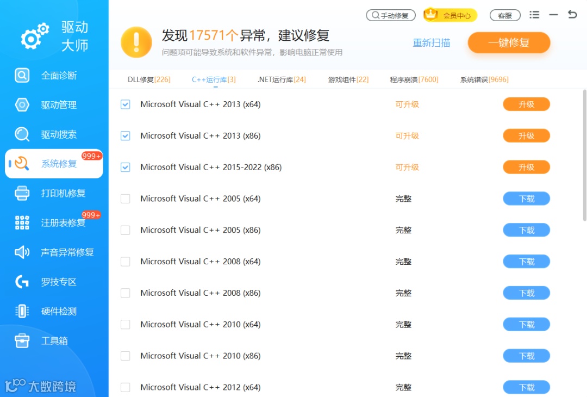Switch to the DLL修复 tab
The image size is (587, 397).
pos(149,79)
